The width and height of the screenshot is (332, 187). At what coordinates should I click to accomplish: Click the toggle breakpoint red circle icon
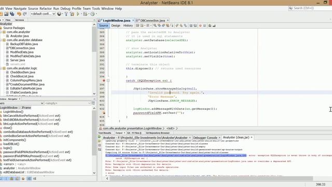point(200,25)
